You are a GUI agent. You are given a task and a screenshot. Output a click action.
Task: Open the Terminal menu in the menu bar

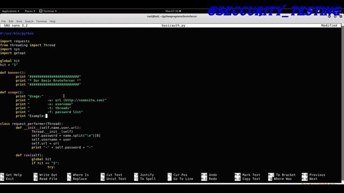(41, 21)
